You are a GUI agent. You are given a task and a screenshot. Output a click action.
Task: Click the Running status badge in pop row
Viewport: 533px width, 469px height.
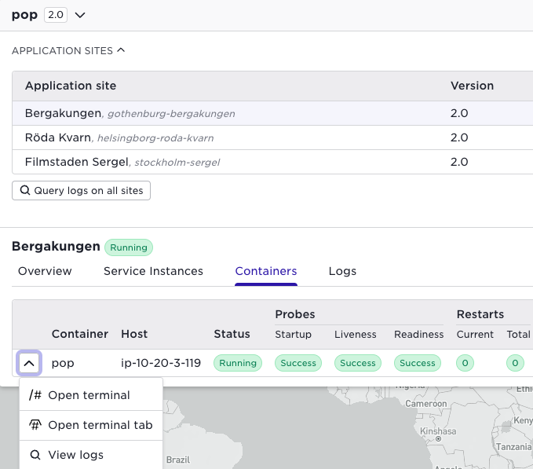238,363
